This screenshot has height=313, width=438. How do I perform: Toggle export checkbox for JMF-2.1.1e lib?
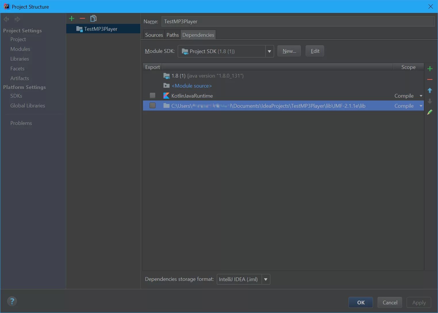(152, 105)
